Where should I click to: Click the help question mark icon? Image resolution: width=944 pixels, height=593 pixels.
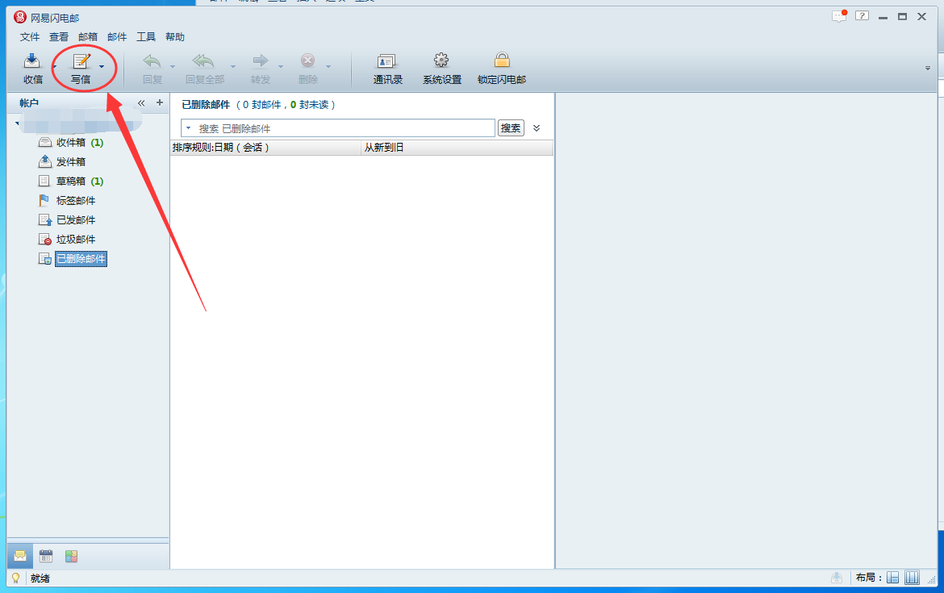coord(863,16)
